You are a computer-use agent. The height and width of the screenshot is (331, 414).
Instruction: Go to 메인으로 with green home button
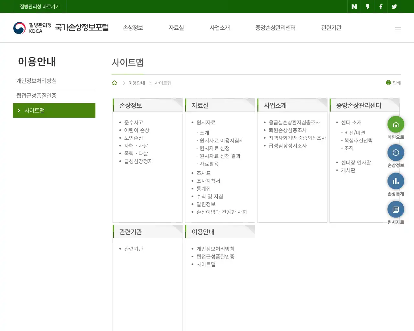click(x=396, y=124)
